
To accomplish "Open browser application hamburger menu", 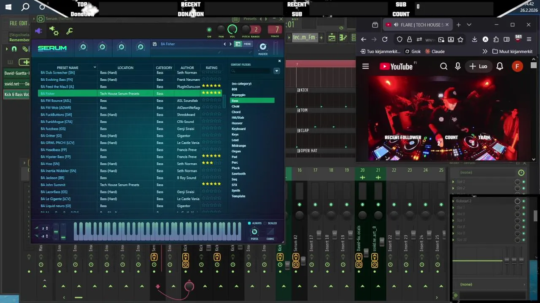I will pyautogui.click(x=529, y=39).
